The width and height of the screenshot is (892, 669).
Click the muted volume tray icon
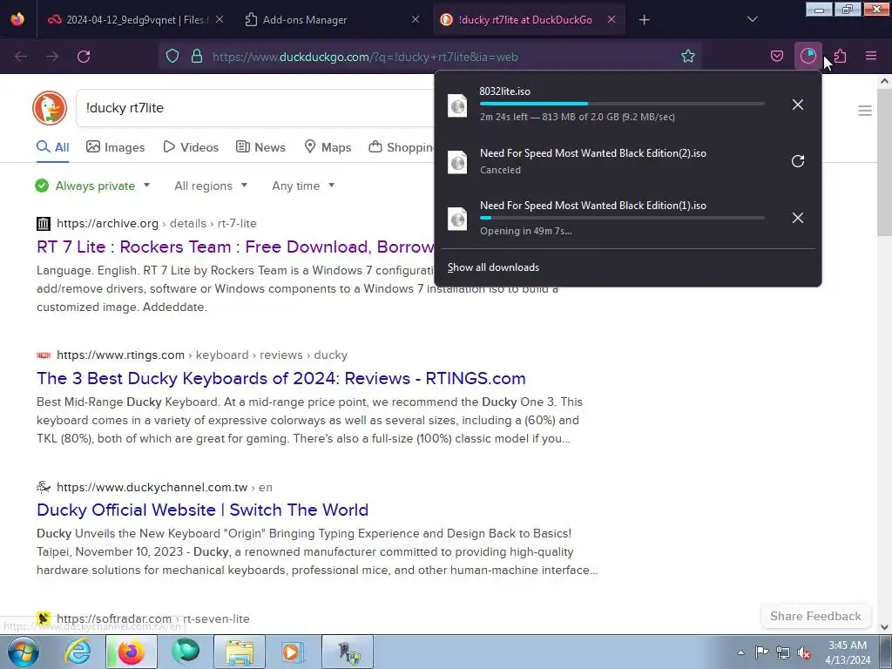804,652
